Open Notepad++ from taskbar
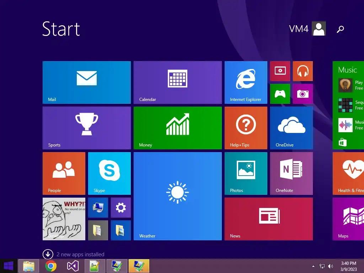 (95, 266)
